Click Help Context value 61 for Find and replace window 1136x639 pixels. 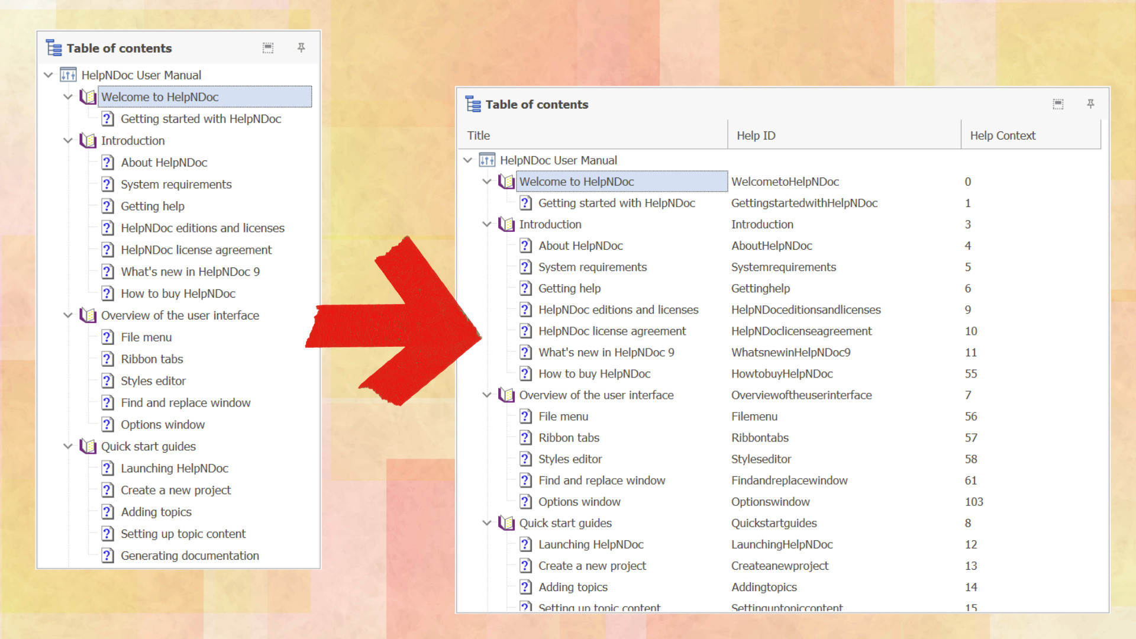click(971, 480)
